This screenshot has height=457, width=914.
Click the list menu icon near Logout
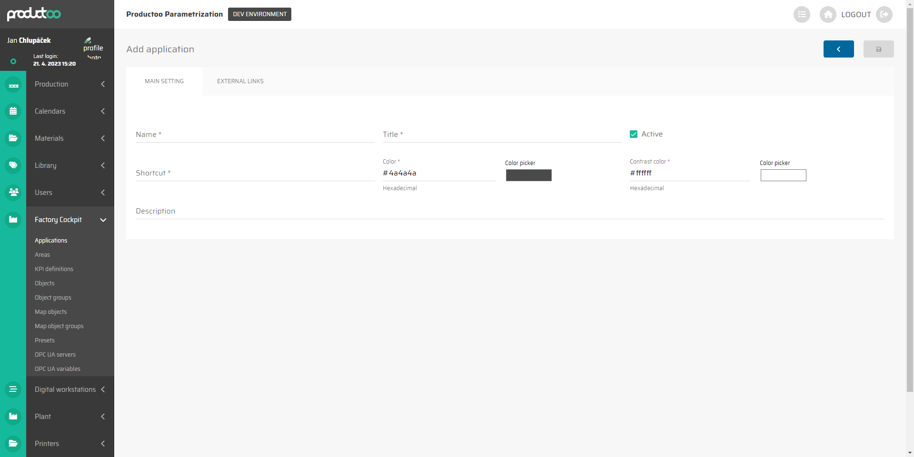tap(802, 15)
